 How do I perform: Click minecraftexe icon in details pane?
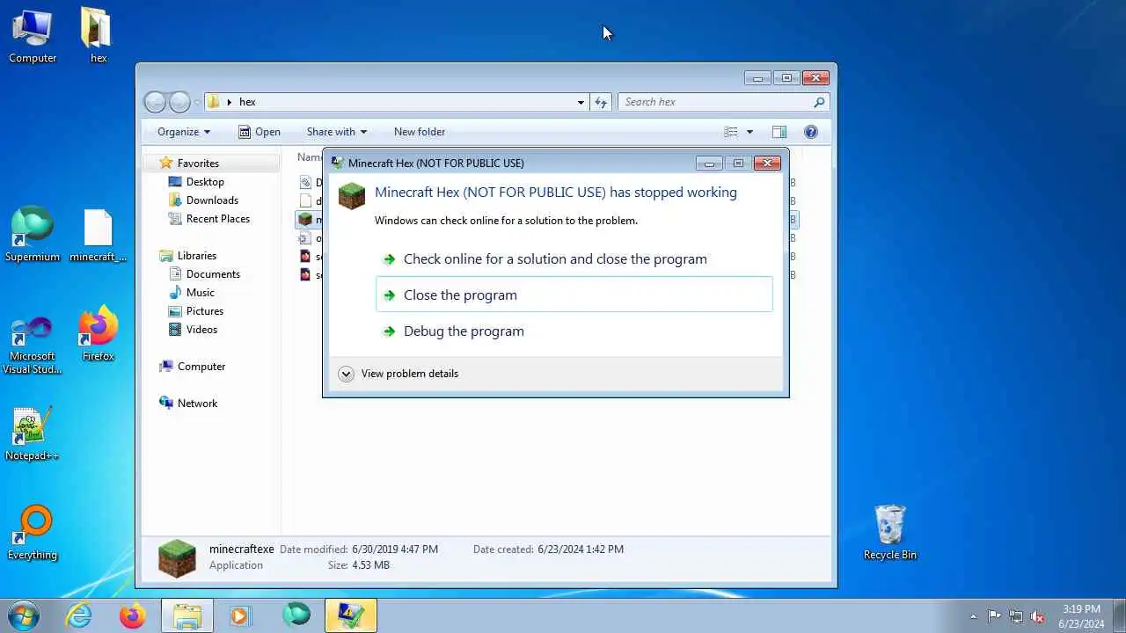pyautogui.click(x=177, y=557)
